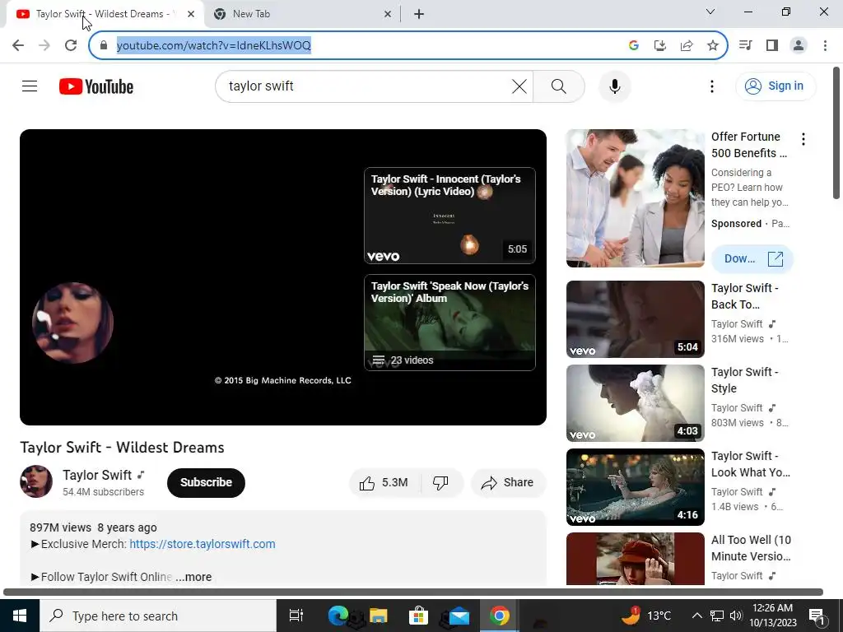The width and height of the screenshot is (843, 632).
Task: Click the vertical page scrollbar
Action: (836, 132)
